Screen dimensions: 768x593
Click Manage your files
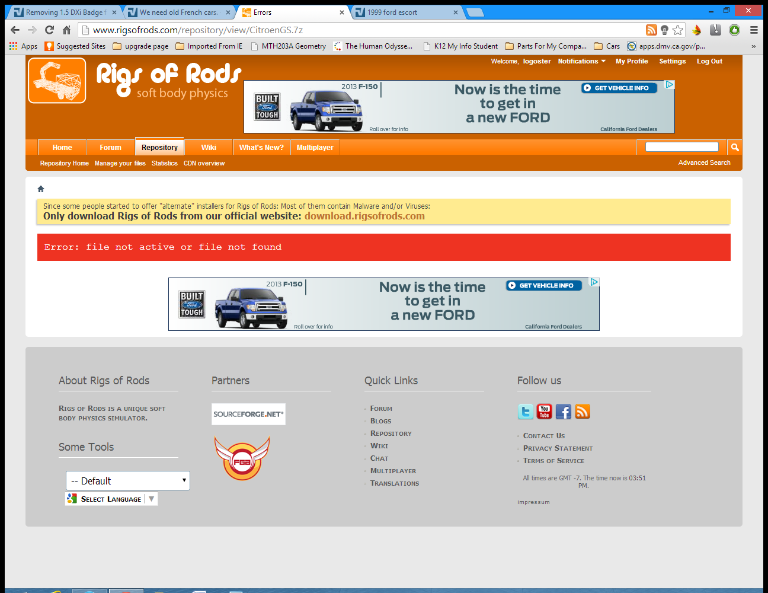[120, 163]
